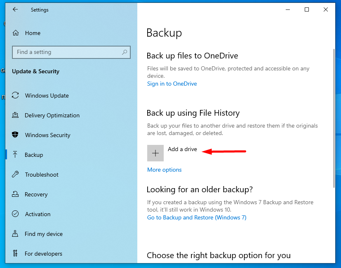Click the For developers icon
Viewport: 341px width, 268px height.
click(16, 254)
